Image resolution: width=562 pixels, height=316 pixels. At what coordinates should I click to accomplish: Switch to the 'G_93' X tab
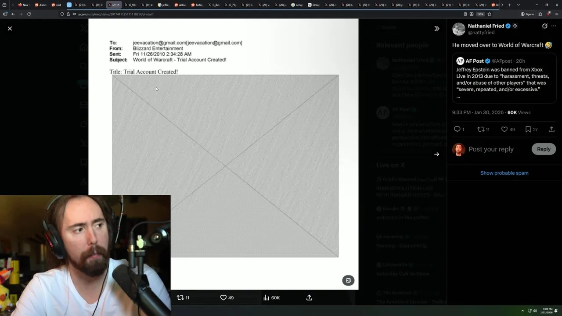point(130,5)
